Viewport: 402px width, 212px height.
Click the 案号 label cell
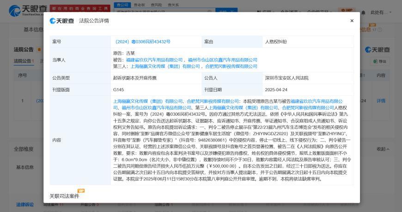pyautogui.click(x=80, y=41)
